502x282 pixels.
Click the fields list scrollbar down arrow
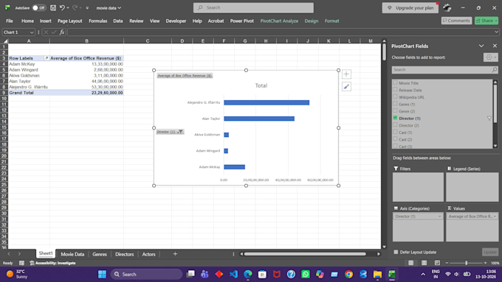pyautogui.click(x=495, y=146)
